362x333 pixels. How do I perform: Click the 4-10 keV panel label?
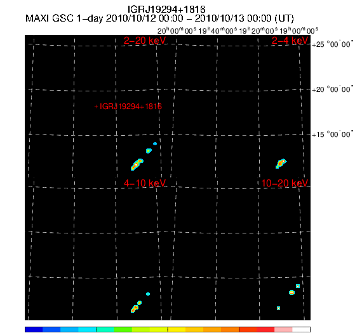click(x=145, y=183)
